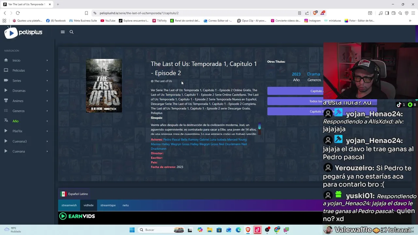The width and height of the screenshot is (418, 235).
Task: Reload the page with refresh icon
Action: click(x=18, y=13)
